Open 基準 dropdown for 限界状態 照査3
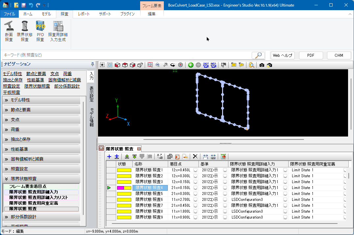The image size is (354, 235). (225, 182)
